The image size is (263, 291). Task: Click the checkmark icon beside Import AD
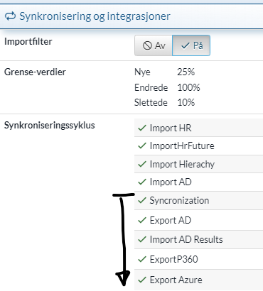pos(142,182)
